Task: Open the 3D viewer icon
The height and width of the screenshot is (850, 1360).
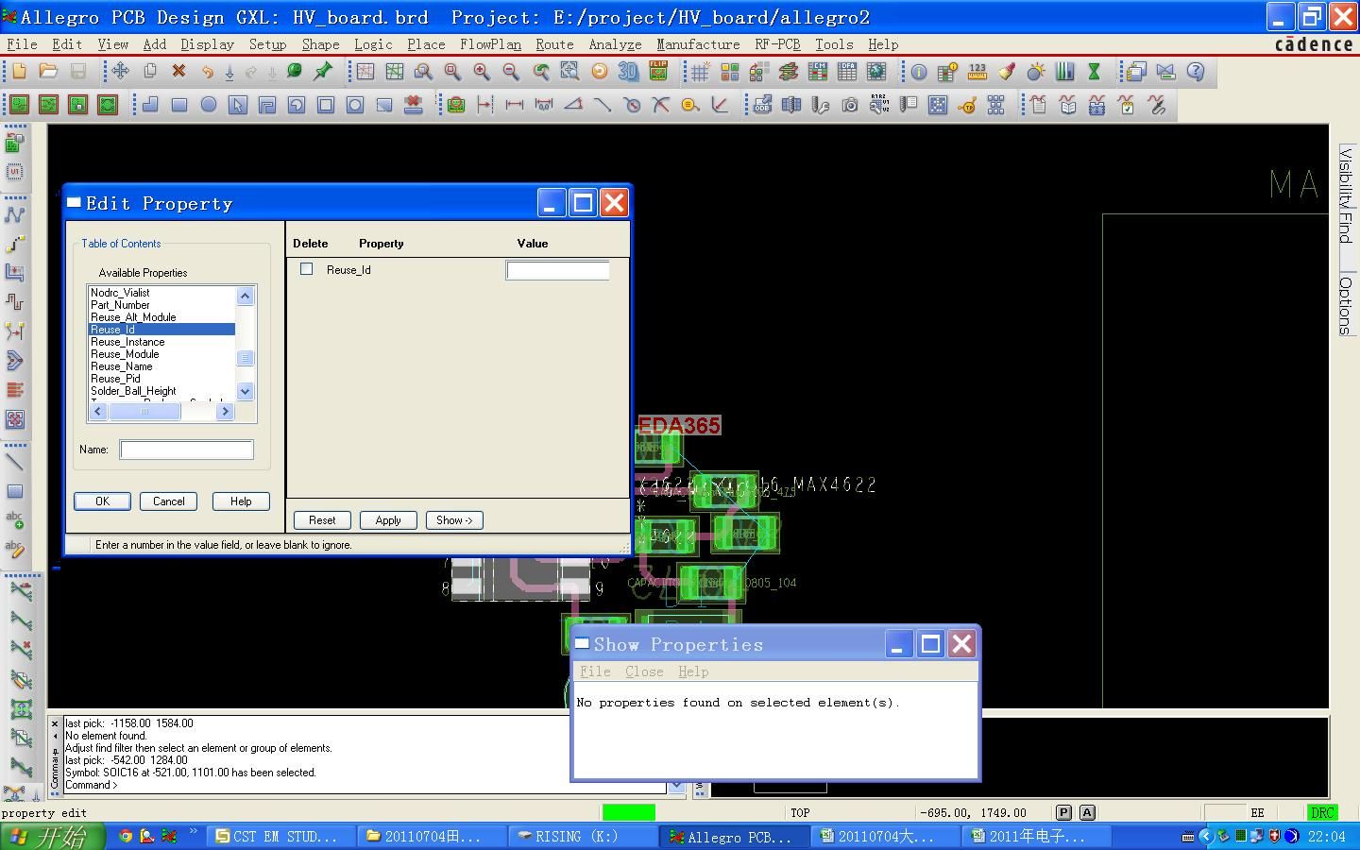Action: [628, 71]
